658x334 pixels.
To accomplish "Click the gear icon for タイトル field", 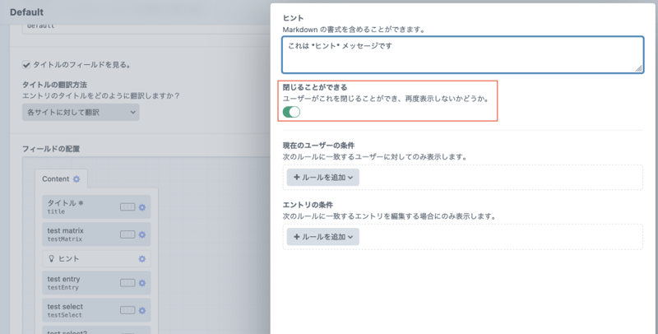I will (141, 206).
